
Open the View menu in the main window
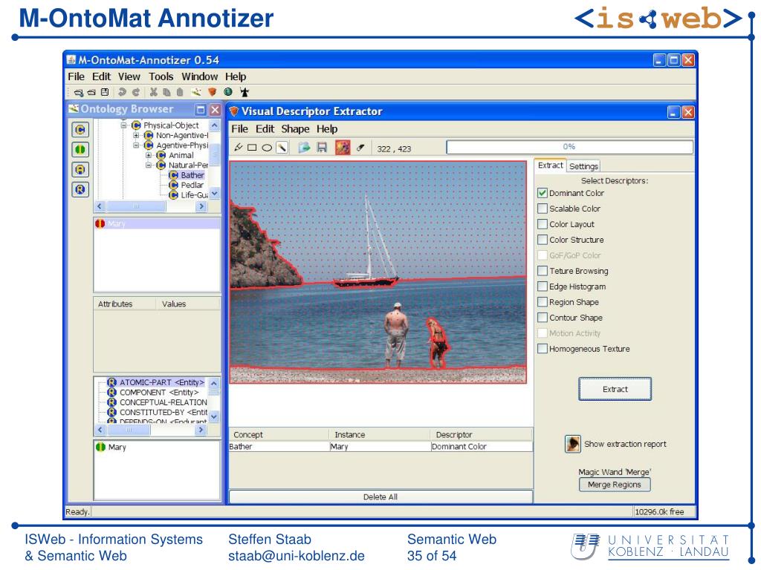(129, 76)
